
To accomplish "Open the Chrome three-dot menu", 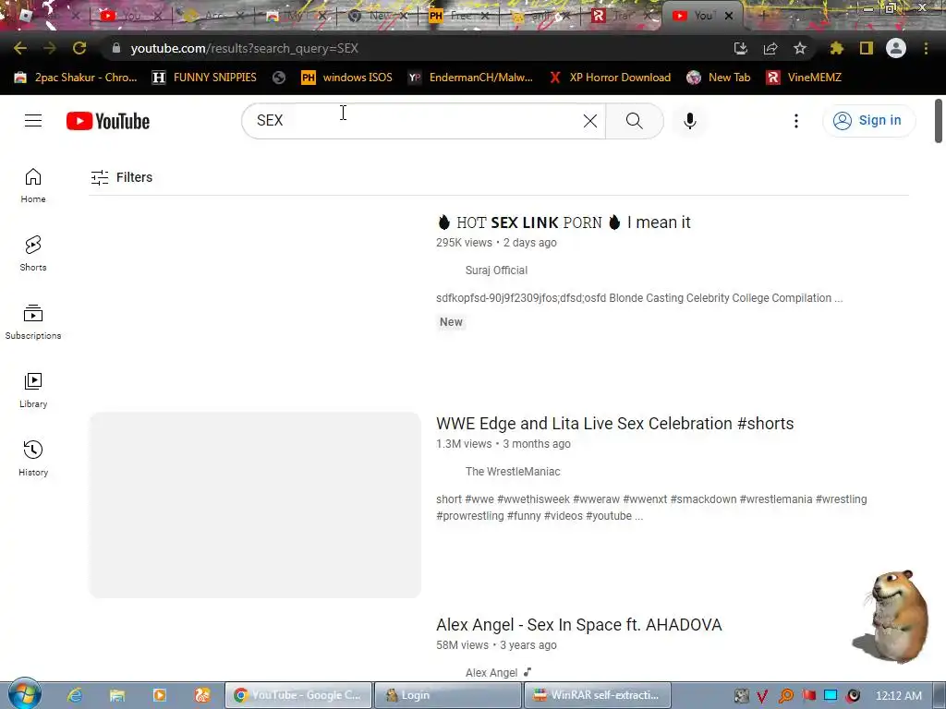I will coord(926,48).
